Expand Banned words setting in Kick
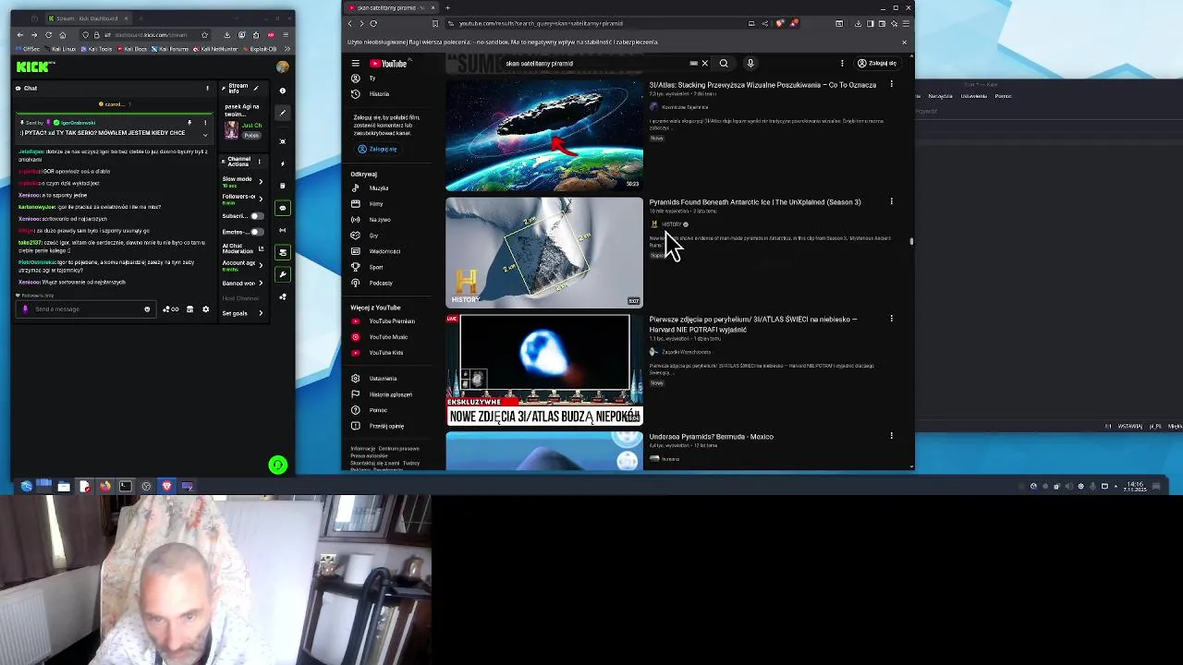 pos(242,283)
